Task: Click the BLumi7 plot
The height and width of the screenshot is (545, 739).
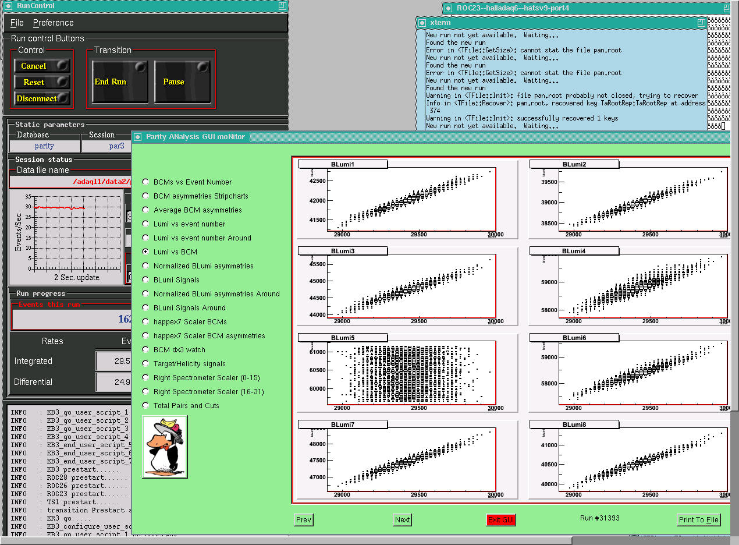Action: [x=407, y=459]
